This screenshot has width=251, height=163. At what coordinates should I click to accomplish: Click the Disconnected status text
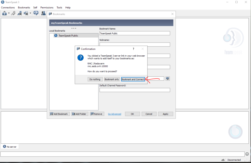coord(234,160)
